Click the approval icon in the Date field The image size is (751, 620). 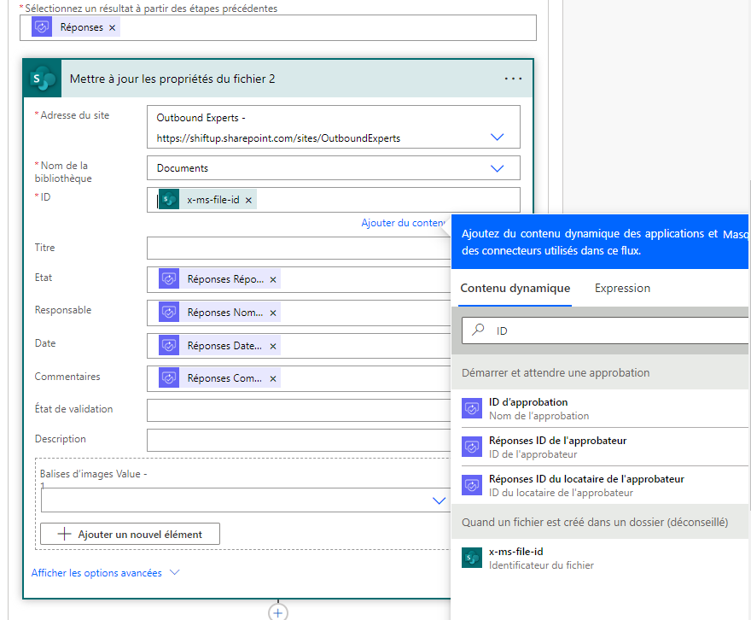(x=169, y=345)
